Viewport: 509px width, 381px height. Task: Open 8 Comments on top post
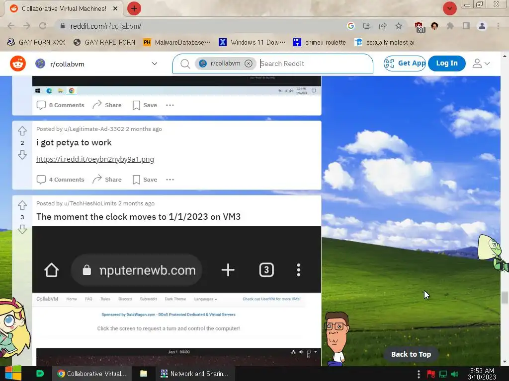pos(60,105)
